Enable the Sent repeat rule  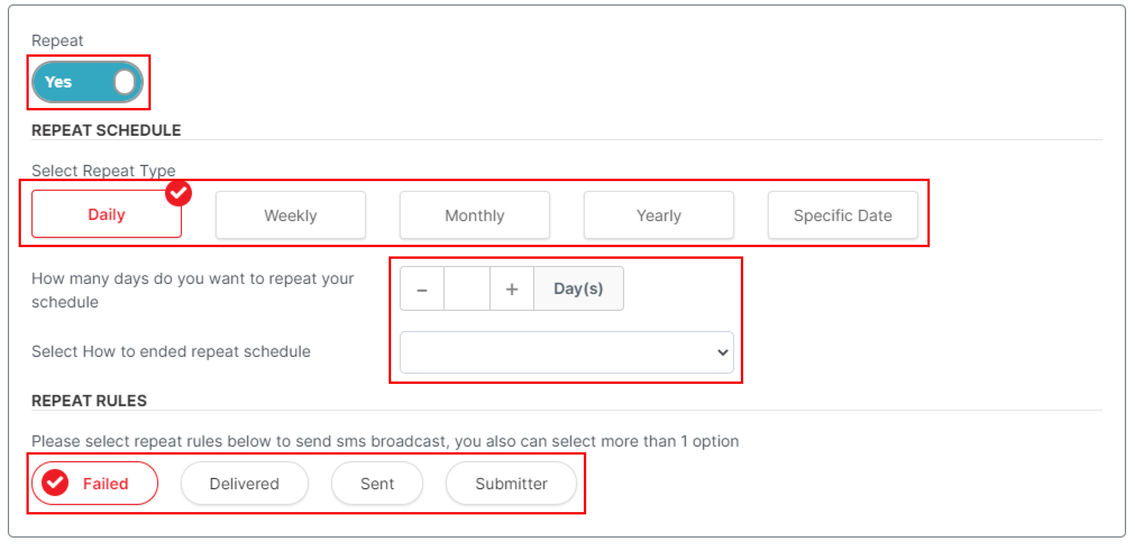point(377,483)
